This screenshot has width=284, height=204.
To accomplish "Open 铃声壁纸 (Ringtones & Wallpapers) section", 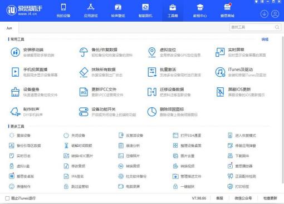I will (118, 11).
